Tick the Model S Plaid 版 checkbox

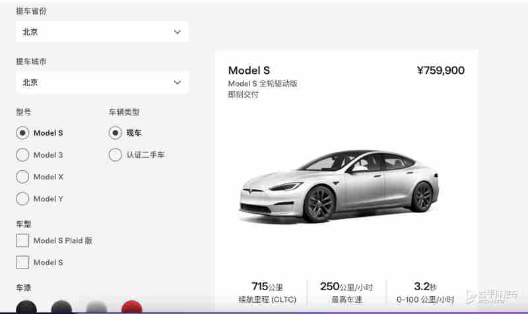coord(22,241)
